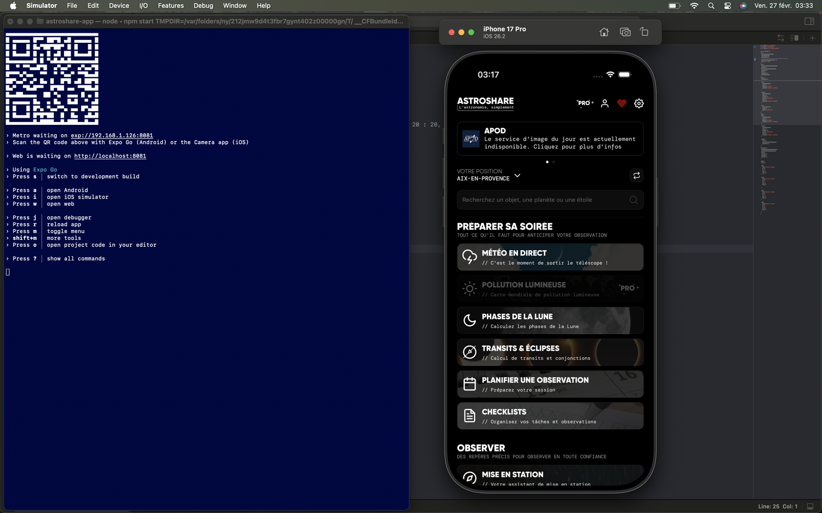
Task: Open Control Center from the menu bar
Action: [727, 5]
